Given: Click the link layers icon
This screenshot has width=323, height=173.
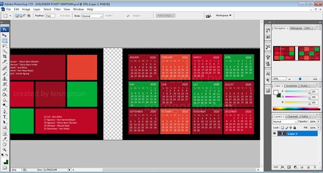Looking at the screenshot, I should tap(276, 167).
